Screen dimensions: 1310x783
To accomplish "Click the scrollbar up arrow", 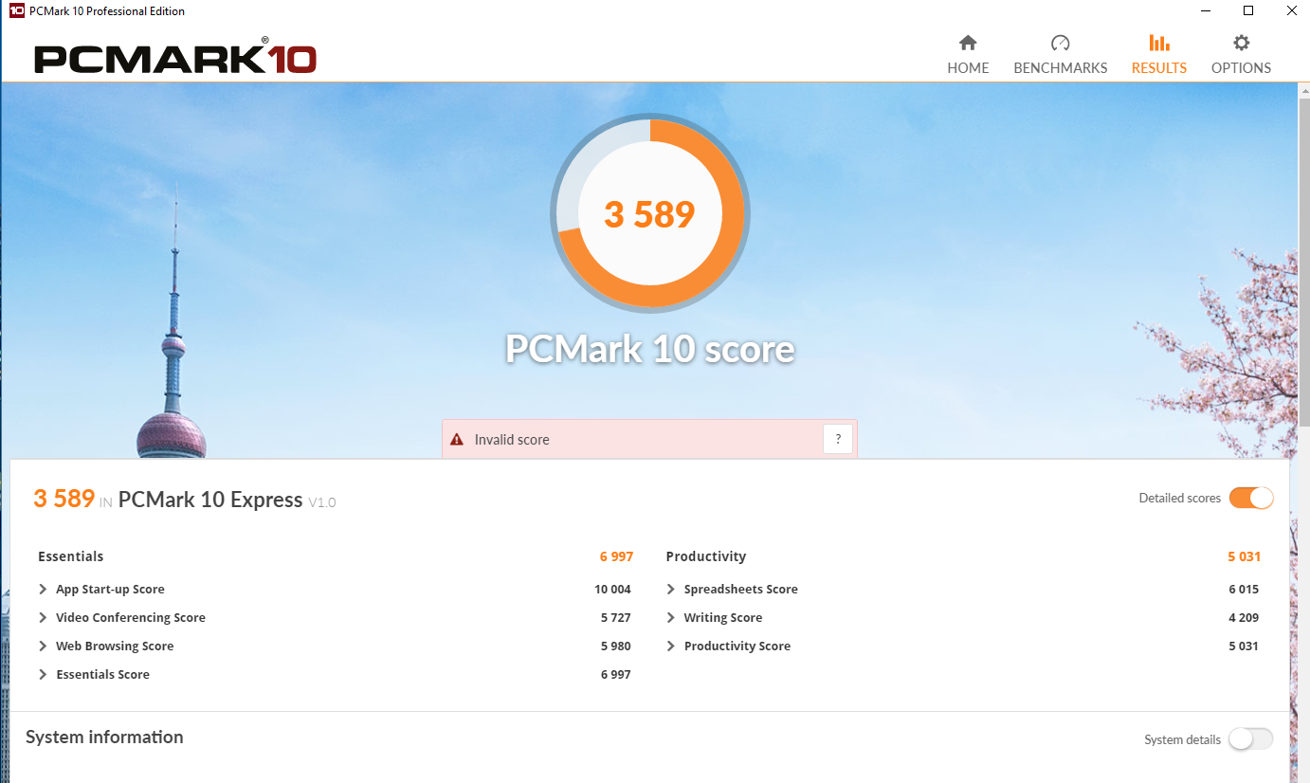I will (x=1303, y=89).
